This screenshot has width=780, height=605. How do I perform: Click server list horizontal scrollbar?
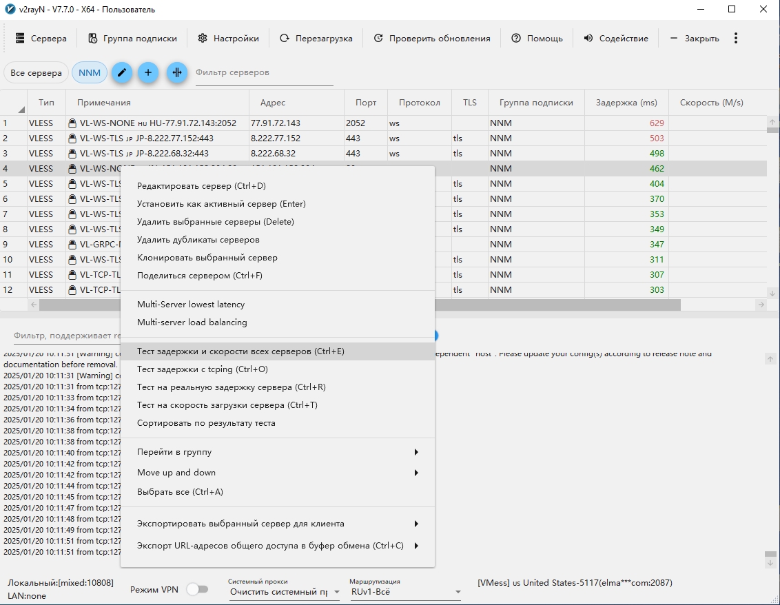pos(360,305)
